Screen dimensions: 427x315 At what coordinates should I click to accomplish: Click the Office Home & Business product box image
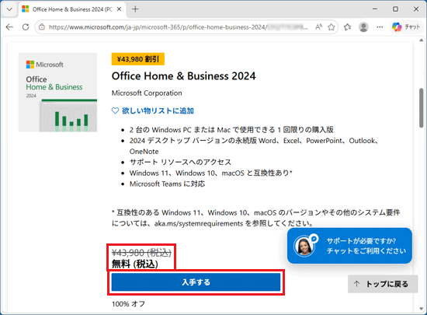(x=57, y=93)
